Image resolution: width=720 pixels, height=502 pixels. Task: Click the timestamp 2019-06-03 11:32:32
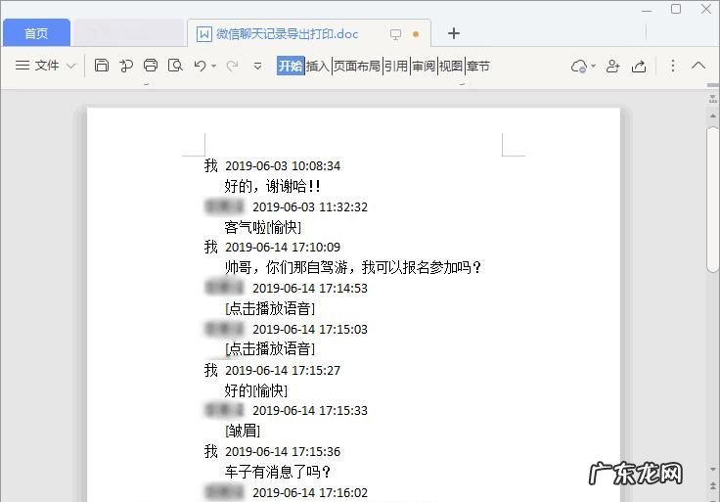pos(310,206)
